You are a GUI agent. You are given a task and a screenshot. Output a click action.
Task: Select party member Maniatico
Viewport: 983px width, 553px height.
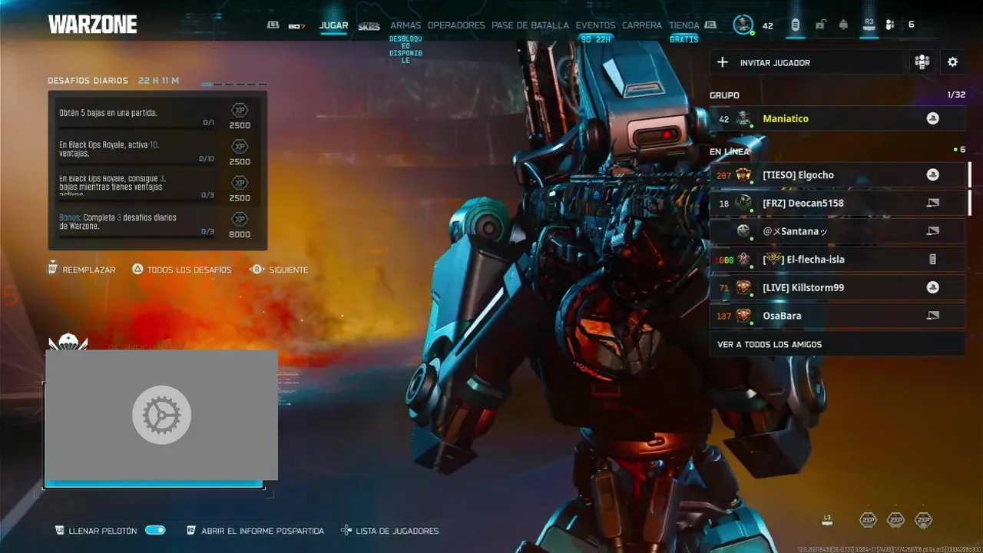[837, 118]
